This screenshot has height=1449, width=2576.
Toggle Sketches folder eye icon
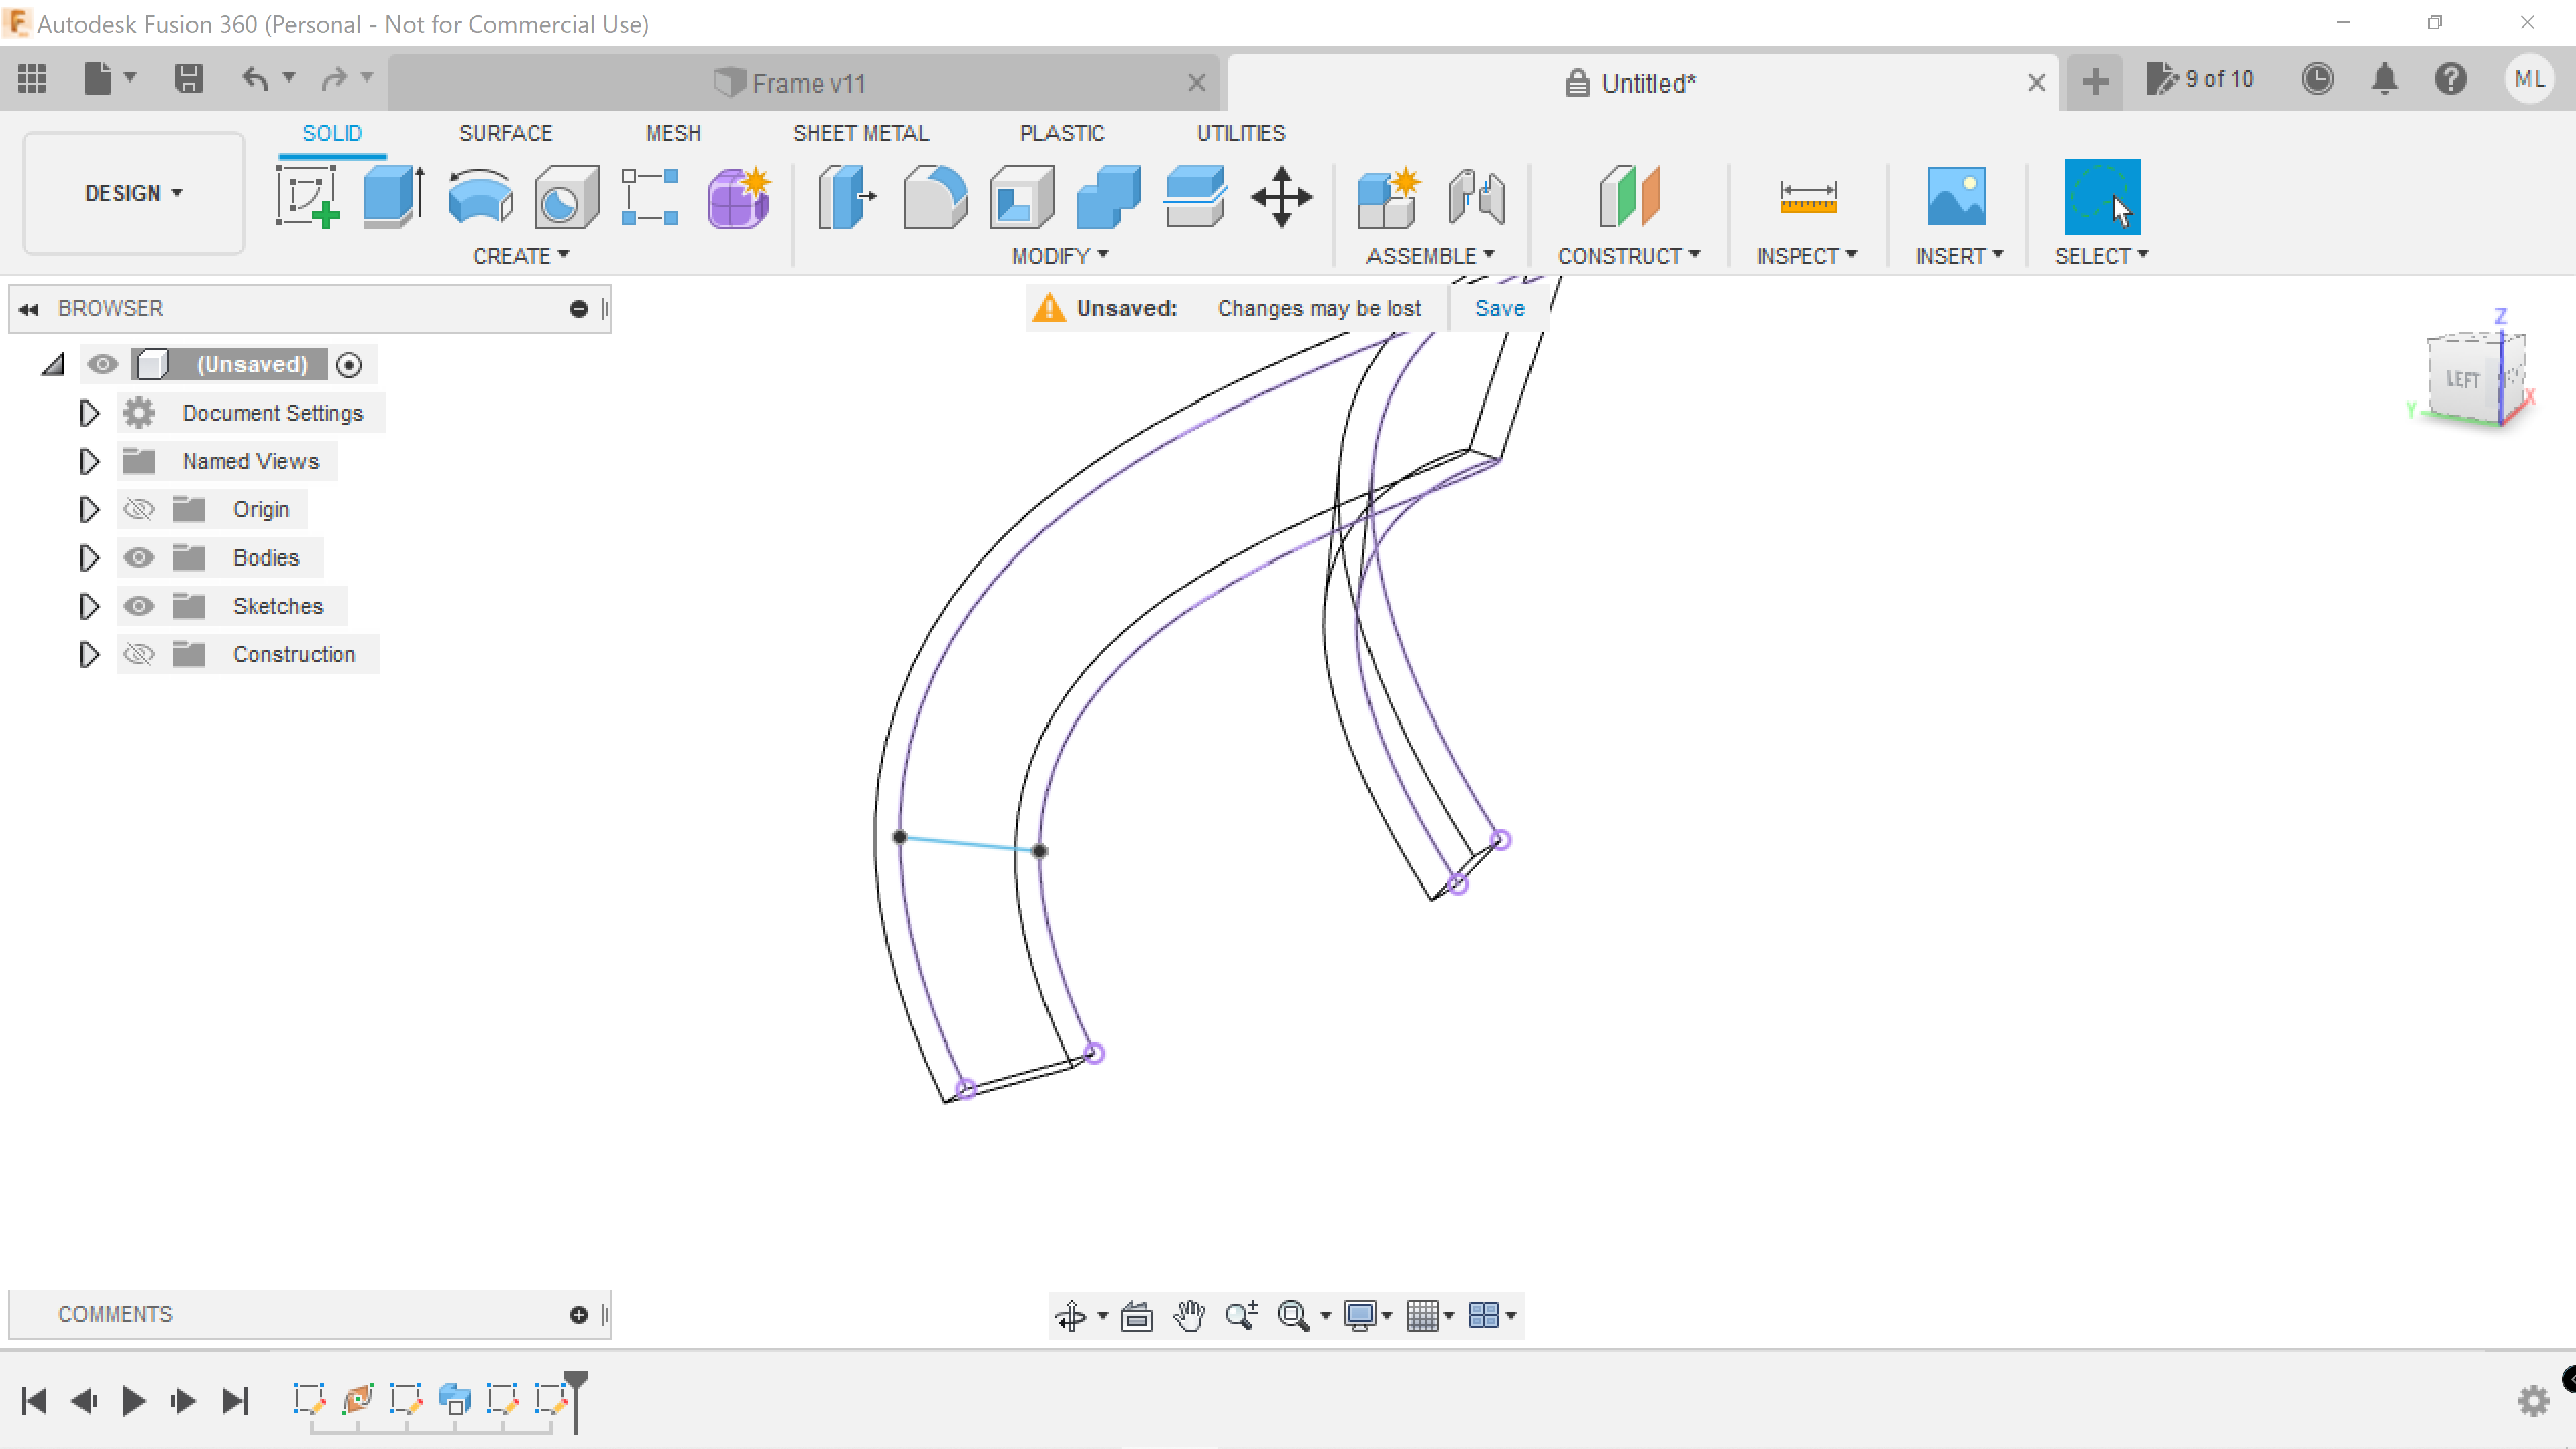click(139, 606)
